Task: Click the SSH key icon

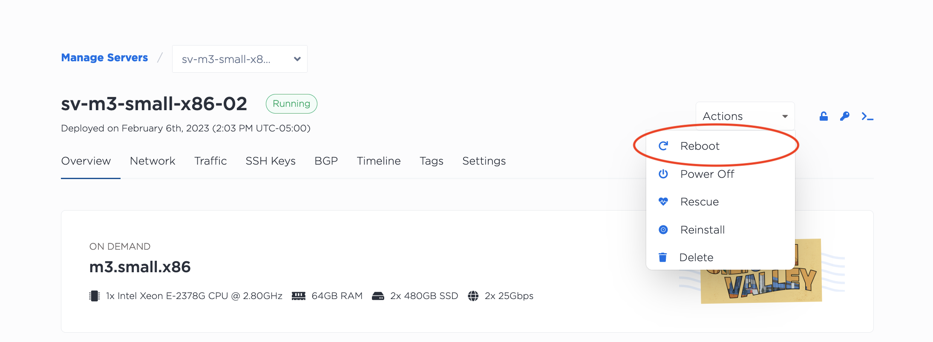Action: pos(844,116)
